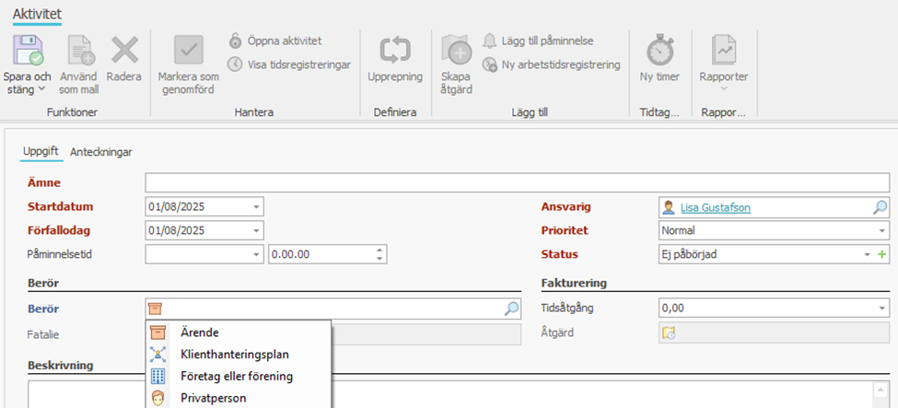Open the Prioritet dropdown

[881, 230]
